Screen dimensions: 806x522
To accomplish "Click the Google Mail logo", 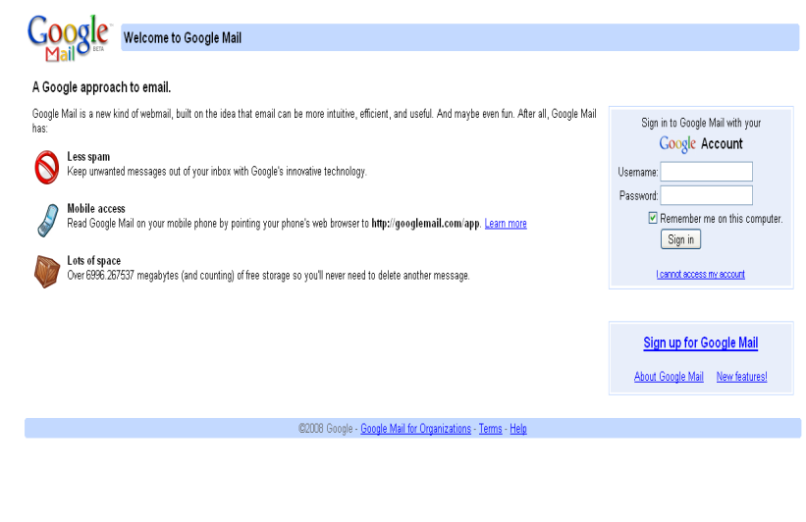I will point(69,38).
